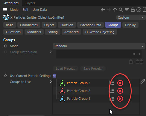Disable Particle Group 1 with red X
This screenshot has height=116, width=146.
(x=120, y=99)
